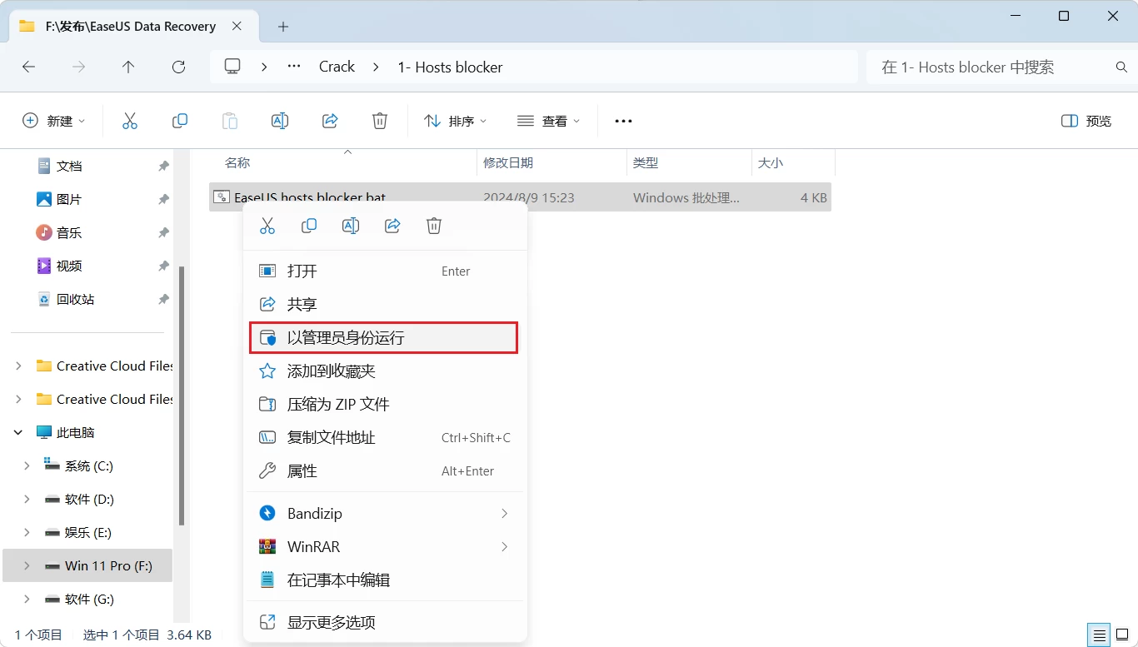Click the 1- Hosts blocker breadcrumb
Image resolution: width=1138 pixels, height=647 pixels.
tap(450, 67)
